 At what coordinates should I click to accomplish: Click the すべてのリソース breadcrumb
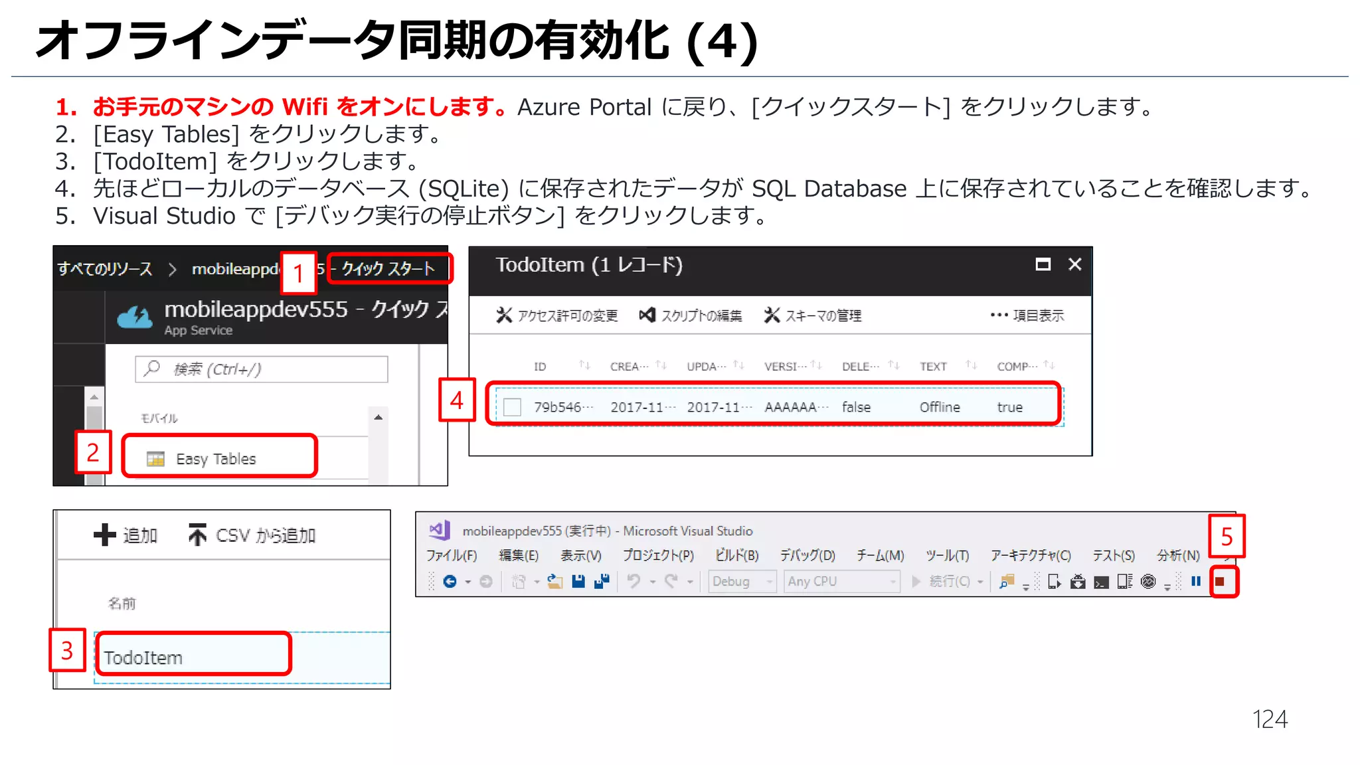(105, 269)
